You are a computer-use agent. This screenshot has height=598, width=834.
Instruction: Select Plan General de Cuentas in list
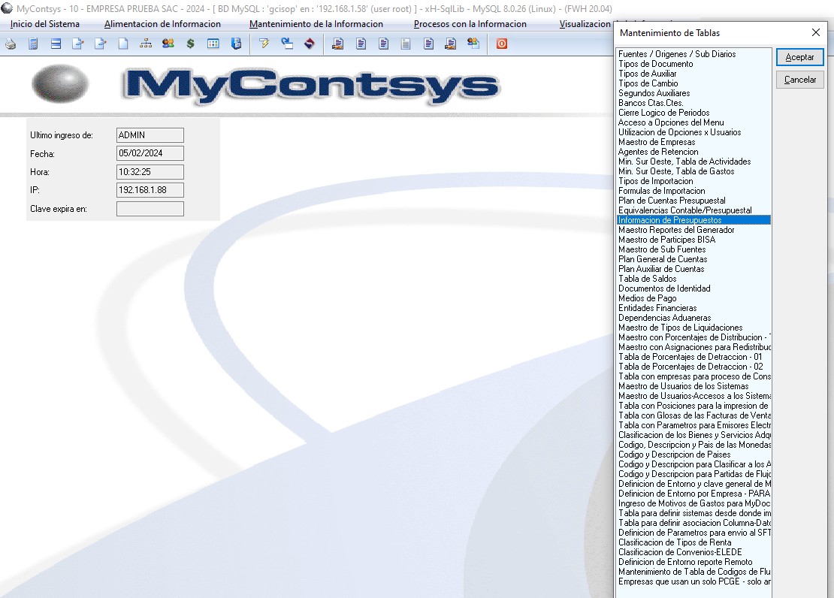tap(662, 259)
